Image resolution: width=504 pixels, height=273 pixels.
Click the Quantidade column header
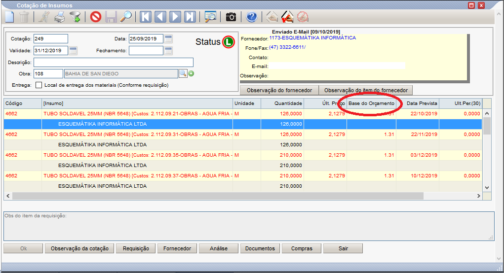point(282,103)
